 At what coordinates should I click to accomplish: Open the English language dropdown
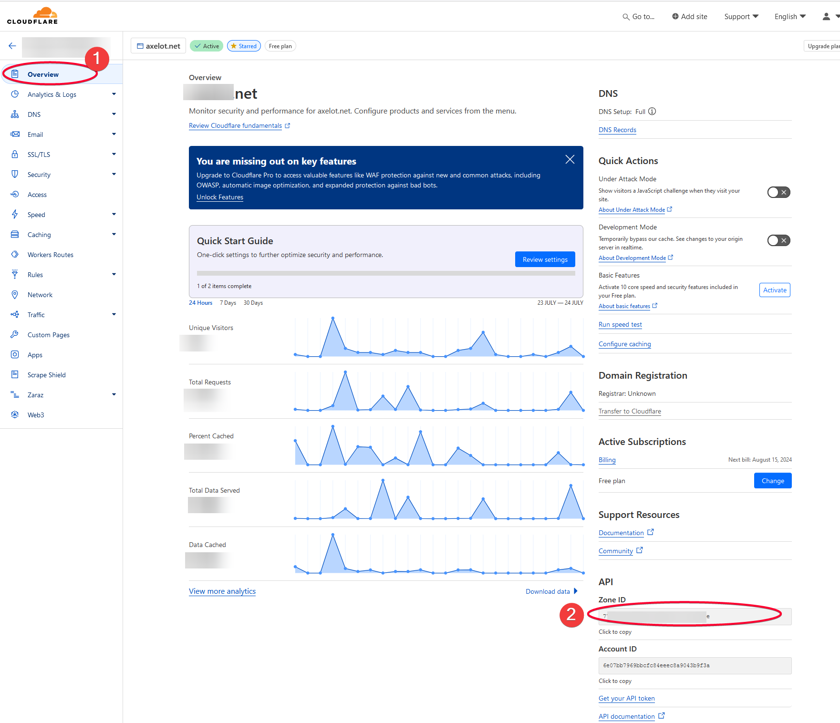click(x=790, y=16)
